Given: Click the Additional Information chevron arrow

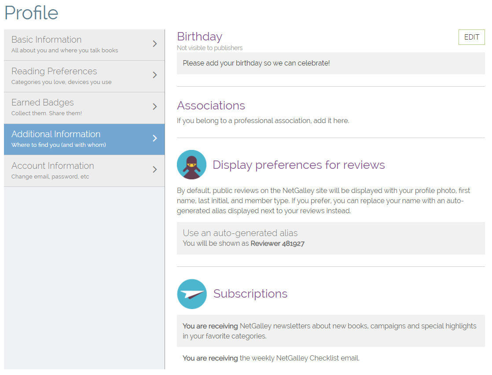Looking at the screenshot, I should 154,138.
